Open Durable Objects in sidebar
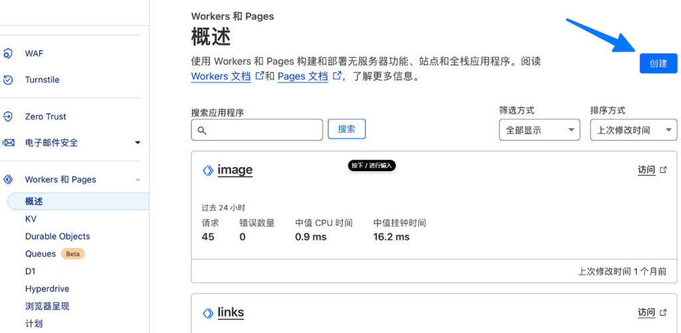This screenshot has width=681, height=333. pos(57,236)
